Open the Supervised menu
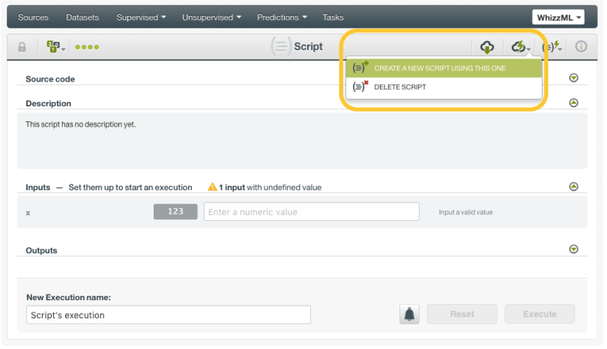Viewport: 607px width, 349px height. coord(141,17)
